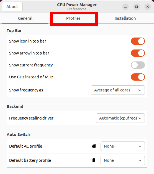Click the Auto Switch section heading
This screenshot has height=174, width=154.
18,135
